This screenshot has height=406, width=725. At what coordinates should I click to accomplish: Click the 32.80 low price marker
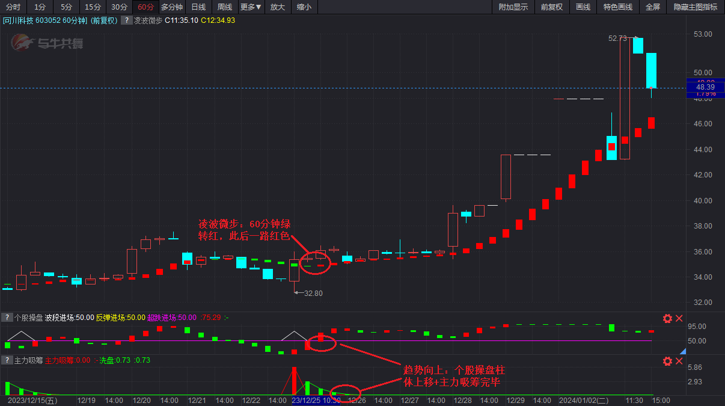[x=313, y=293]
